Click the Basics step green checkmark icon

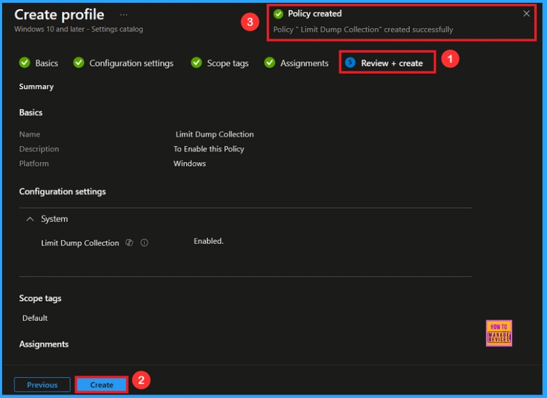coord(24,63)
